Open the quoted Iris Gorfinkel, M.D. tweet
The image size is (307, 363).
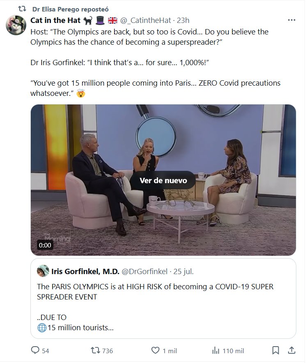pos(163,303)
